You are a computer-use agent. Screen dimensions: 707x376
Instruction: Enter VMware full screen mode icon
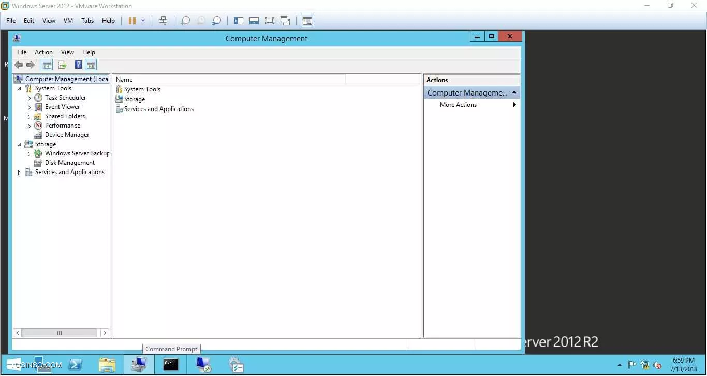tap(270, 21)
